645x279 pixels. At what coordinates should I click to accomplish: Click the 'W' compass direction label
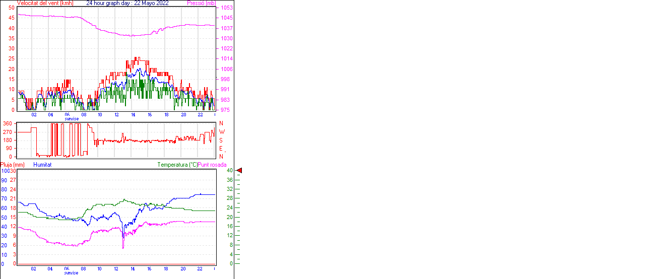point(221,132)
